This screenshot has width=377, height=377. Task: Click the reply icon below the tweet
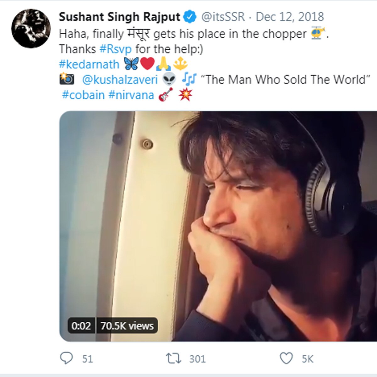pos(67,358)
